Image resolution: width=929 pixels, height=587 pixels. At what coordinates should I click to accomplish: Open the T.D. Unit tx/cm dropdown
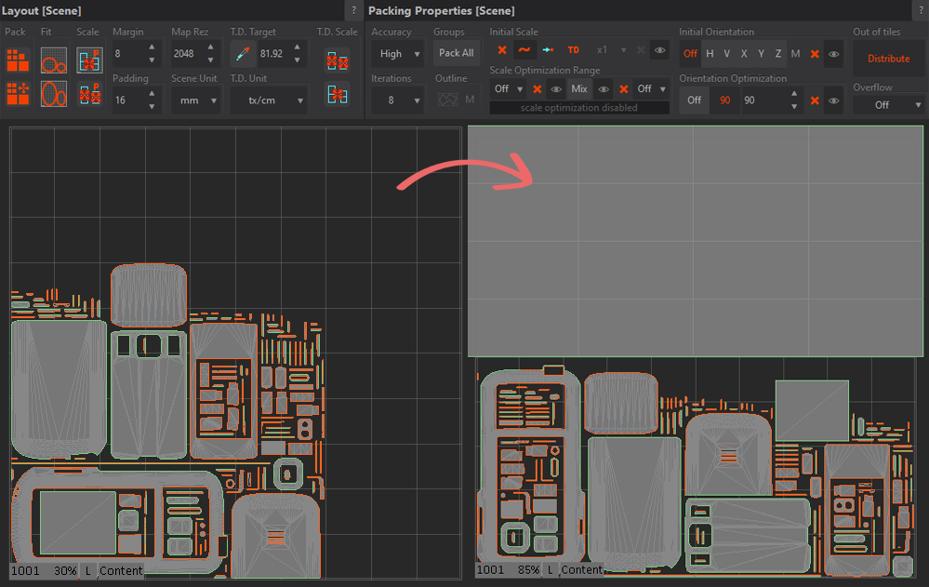[x=269, y=100]
